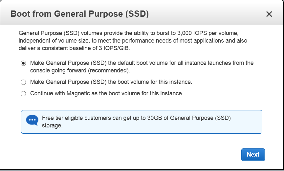Choose SSD boot volume for this instance radio
The image size is (284, 171).
point(23,82)
